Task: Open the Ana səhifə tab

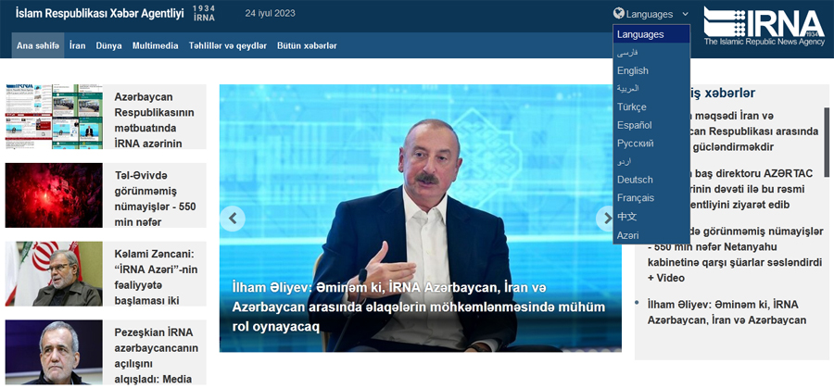Action: 38,45
